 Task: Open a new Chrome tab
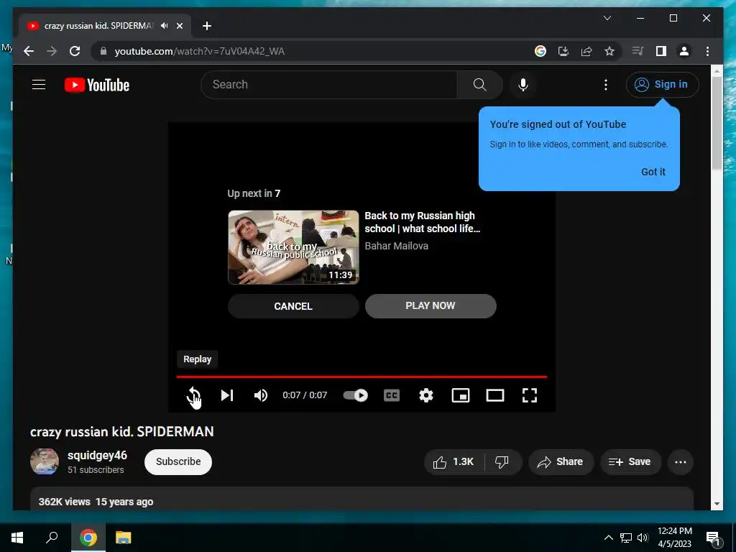[206, 26]
